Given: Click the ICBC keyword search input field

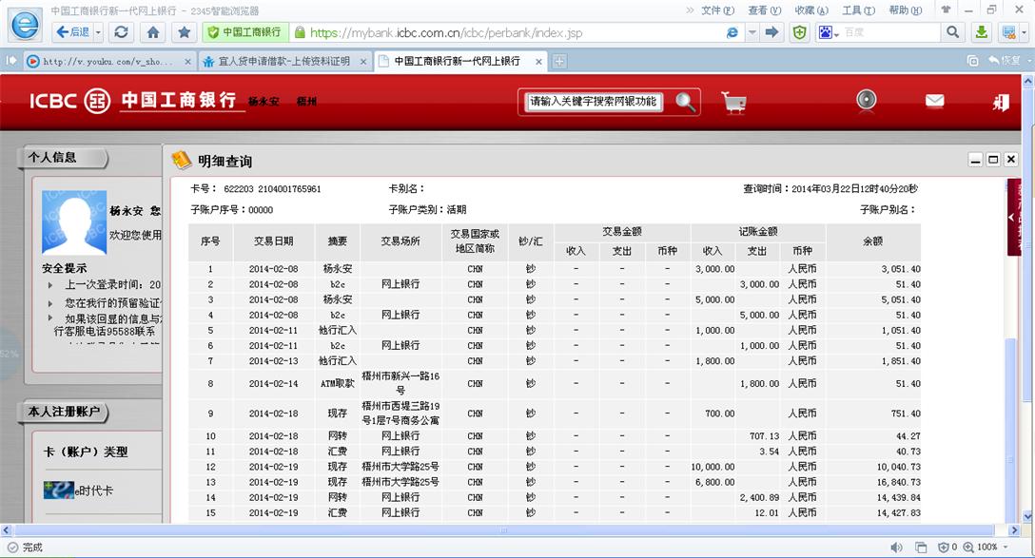Looking at the screenshot, I should [594, 102].
